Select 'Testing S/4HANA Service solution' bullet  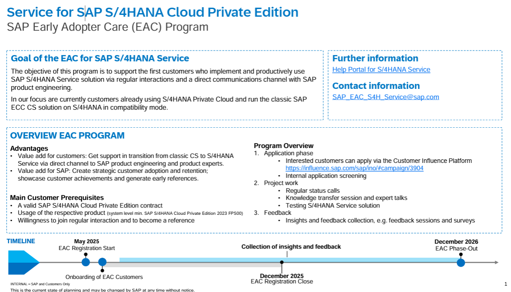[333, 206]
